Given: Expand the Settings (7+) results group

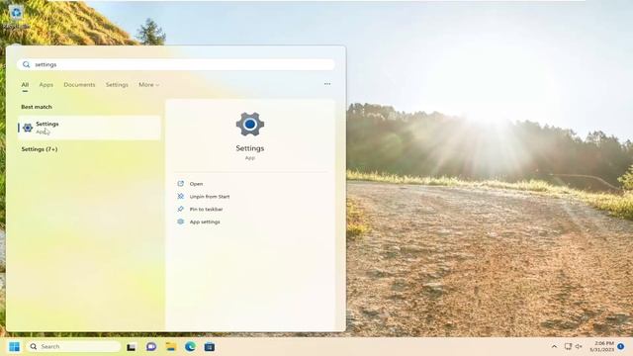Looking at the screenshot, I should pyautogui.click(x=40, y=149).
